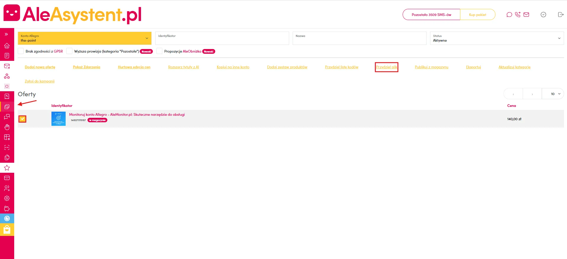Open the shopping bag icon in sidebar
567x259 pixels.
point(7,230)
